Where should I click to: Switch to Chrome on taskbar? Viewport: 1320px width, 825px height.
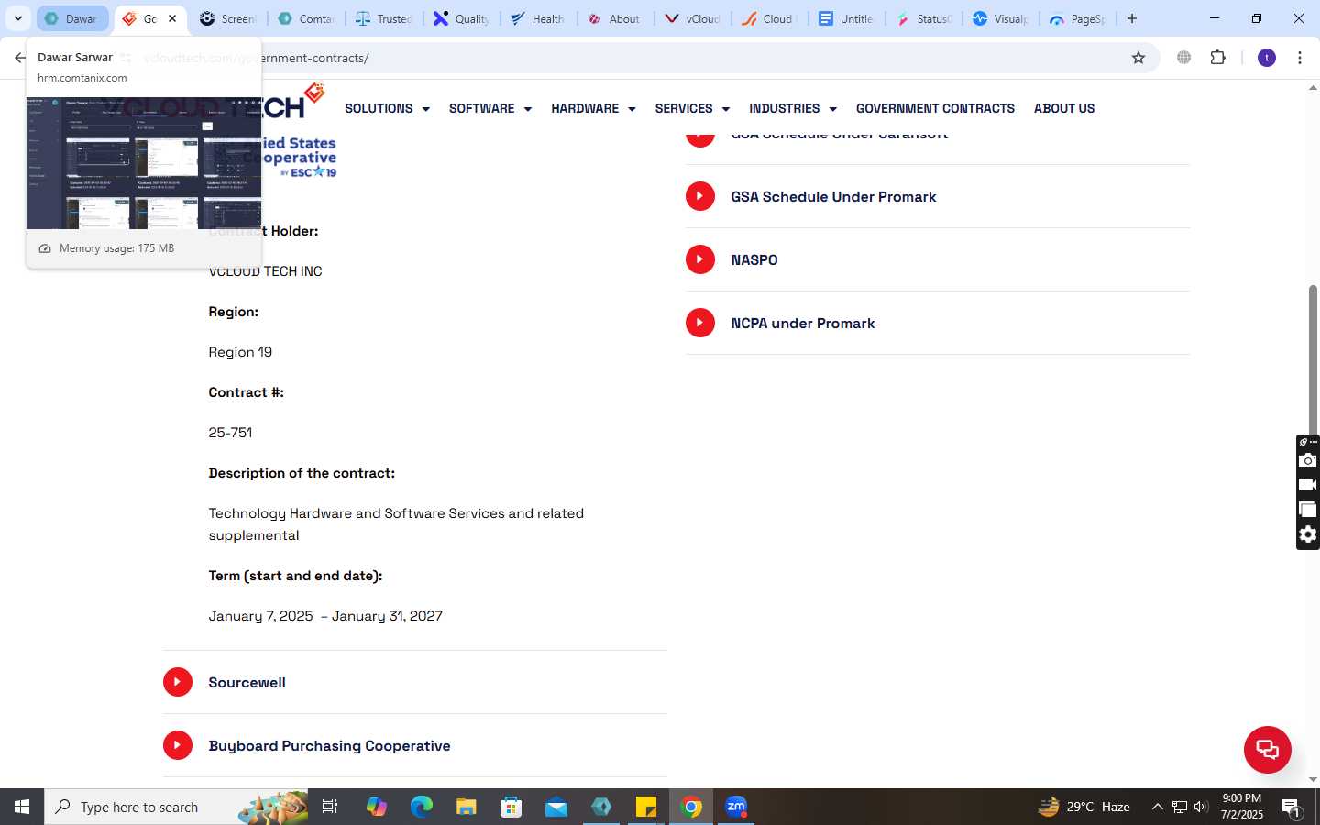(x=691, y=807)
